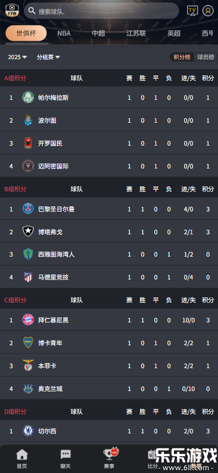Click the Chelsea team crest
The image size is (218, 473).
pos(28,431)
